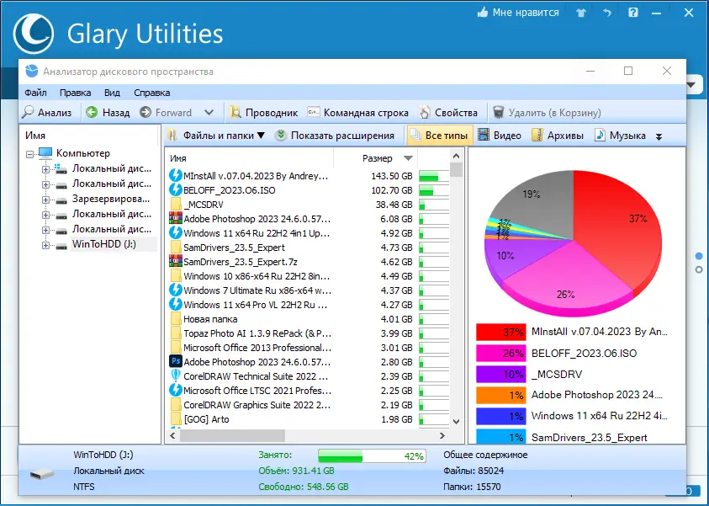This screenshot has width=709, height=506.
Task: Launch Командная строка from the toolbar
Action: (x=357, y=112)
